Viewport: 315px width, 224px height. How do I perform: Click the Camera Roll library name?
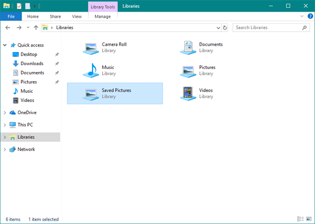[114, 44]
